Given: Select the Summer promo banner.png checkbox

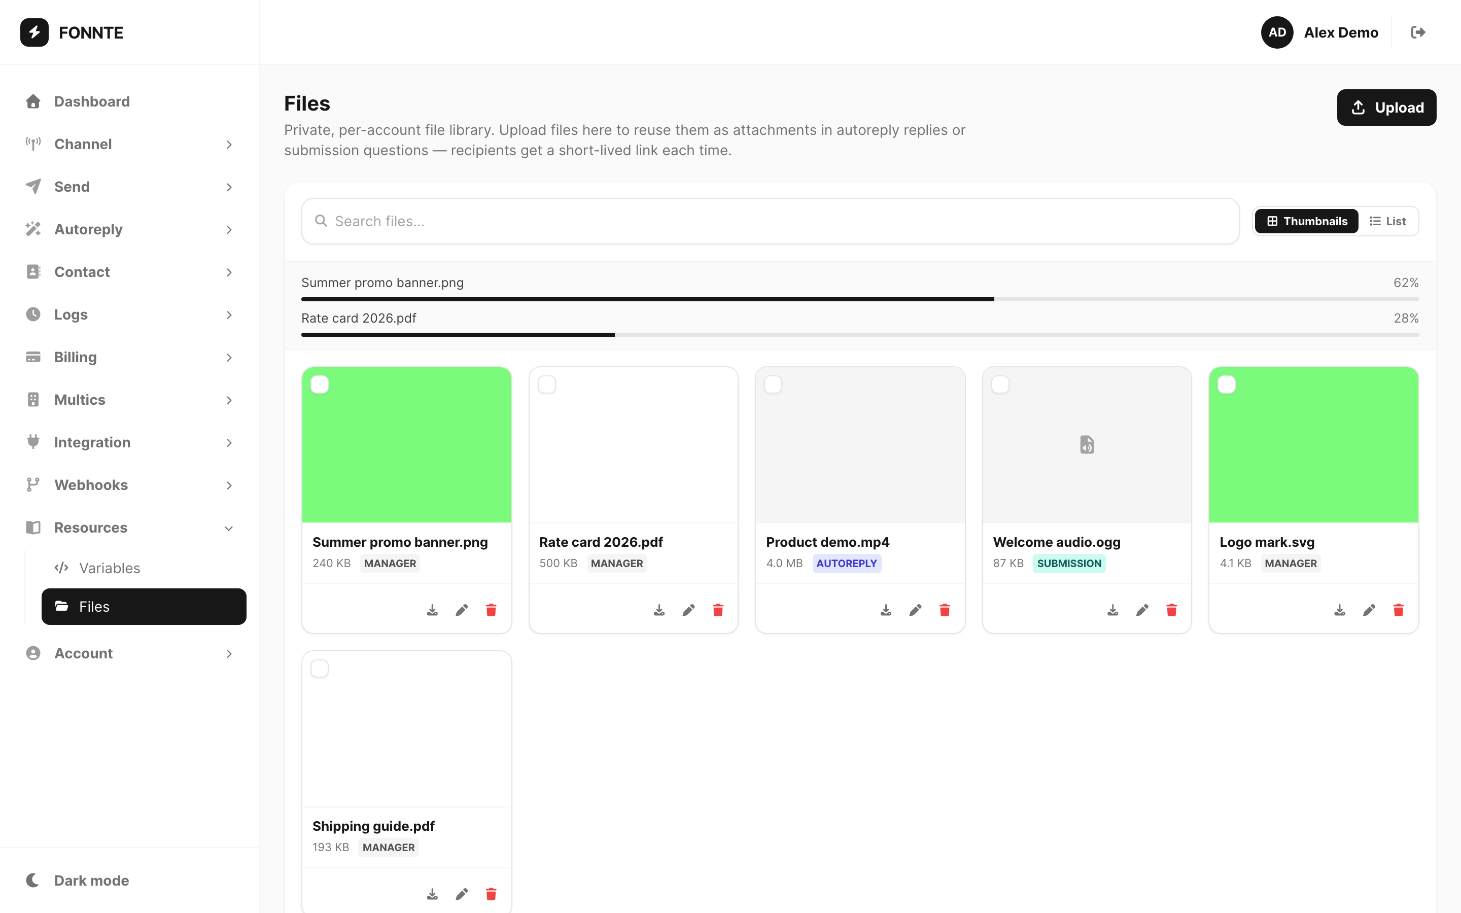Looking at the screenshot, I should coord(320,384).
